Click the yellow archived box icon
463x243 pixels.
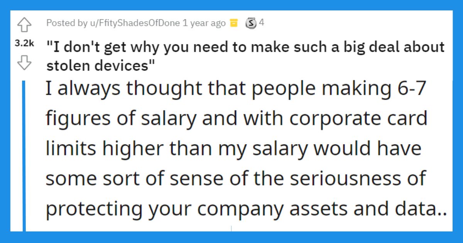[x=233, y=23]
